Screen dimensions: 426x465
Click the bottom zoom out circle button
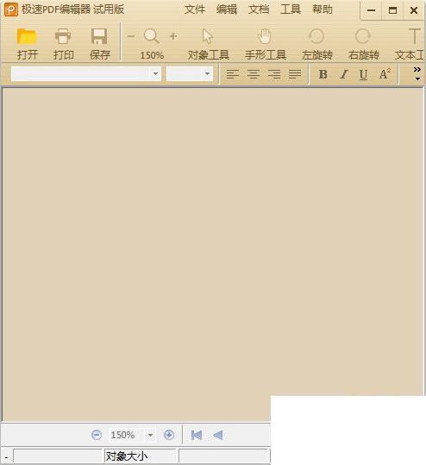(97, 435)
